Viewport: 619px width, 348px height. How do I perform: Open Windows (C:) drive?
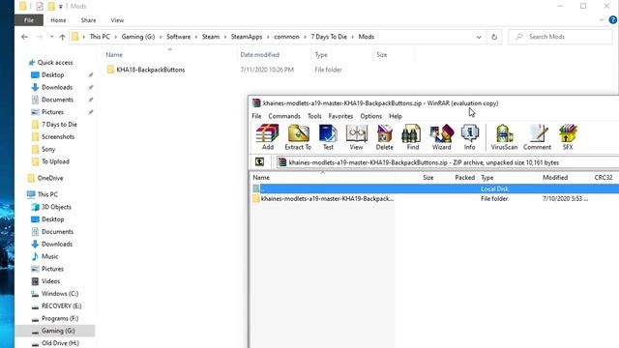[60, 294]
